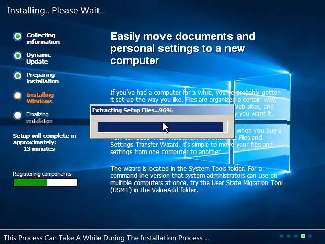Click the 'Setup will complete in approximately' text
The width and height of the screenshot is (325, 244).
[x=45, y=139]
